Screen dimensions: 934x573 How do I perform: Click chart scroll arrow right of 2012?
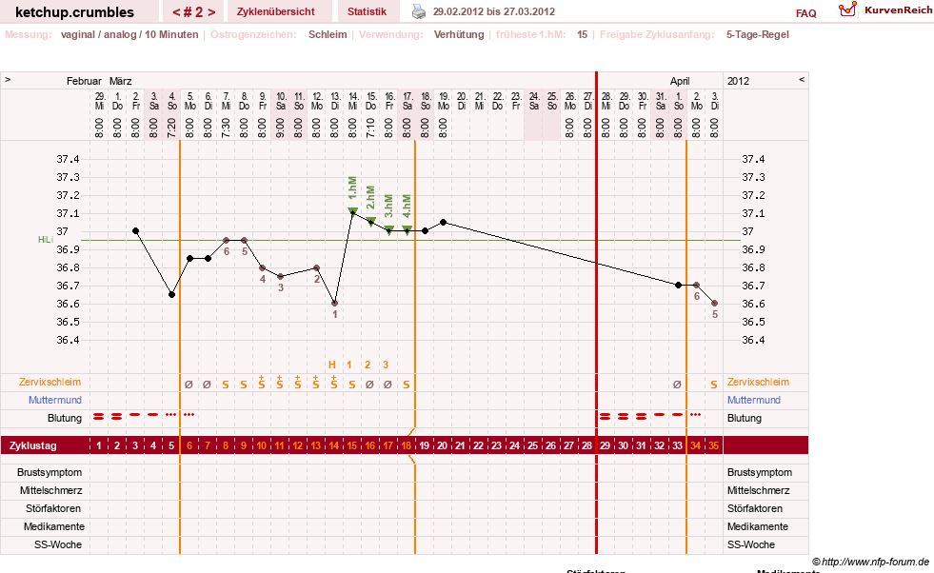coord(802,80)
